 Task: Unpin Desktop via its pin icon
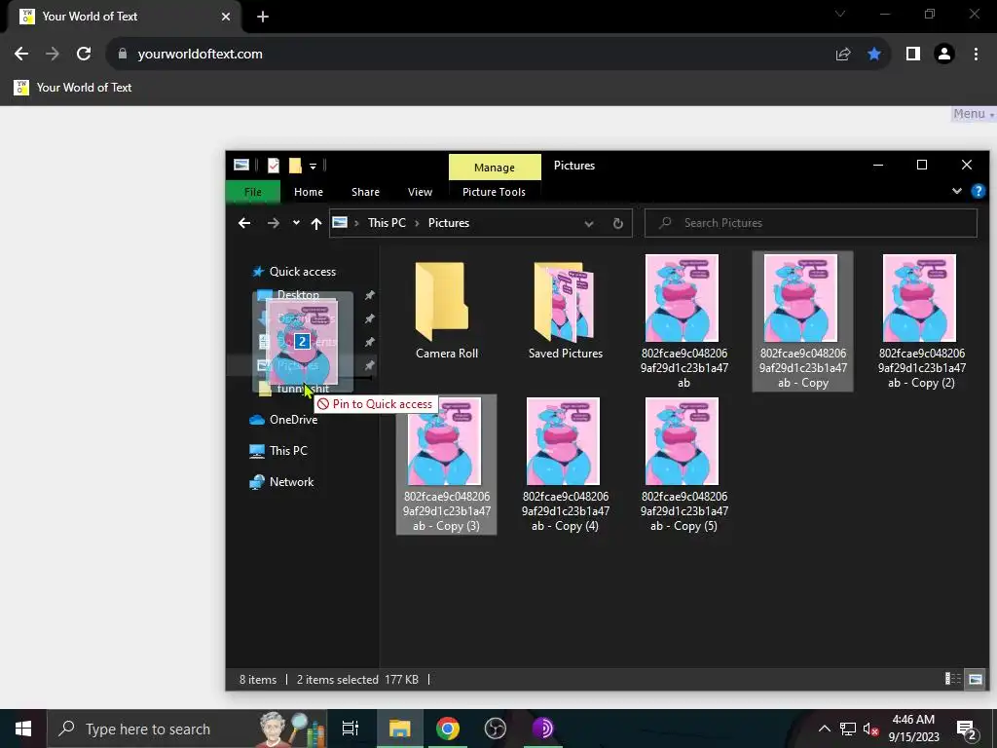click(x=369, y=296)
